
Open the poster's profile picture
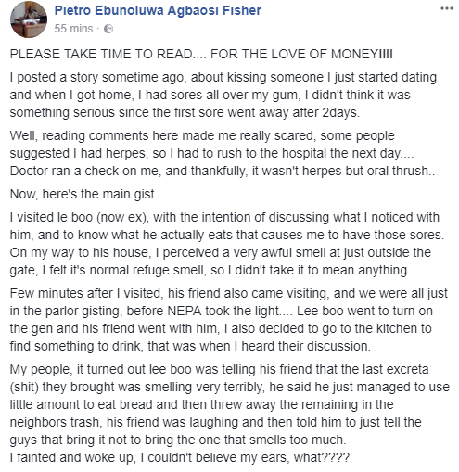(x=29, y=19)
